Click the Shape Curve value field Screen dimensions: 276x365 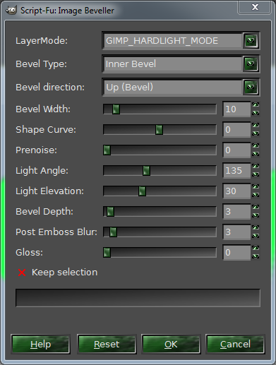pyautogui.click(x=236, y=130)
